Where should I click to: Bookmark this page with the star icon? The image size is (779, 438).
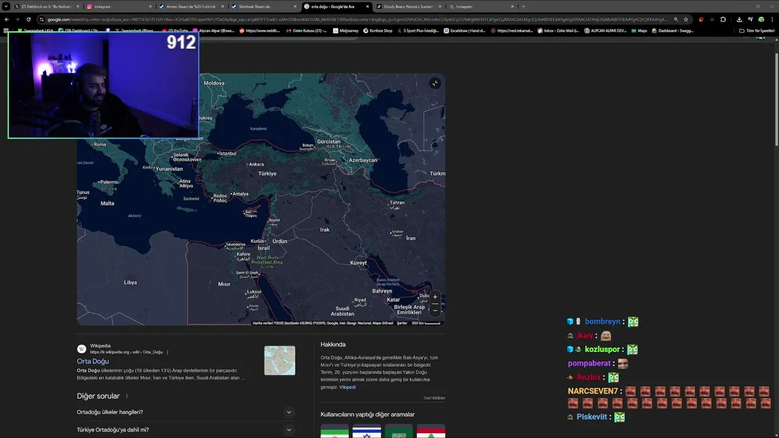coord(686,19)
